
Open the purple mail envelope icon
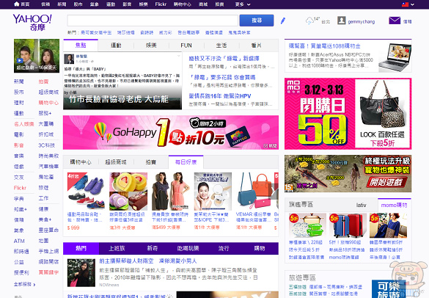(395, 21)
